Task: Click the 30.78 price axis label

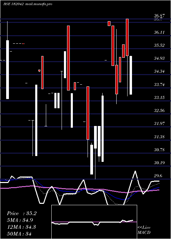Action: coord(159,150)
